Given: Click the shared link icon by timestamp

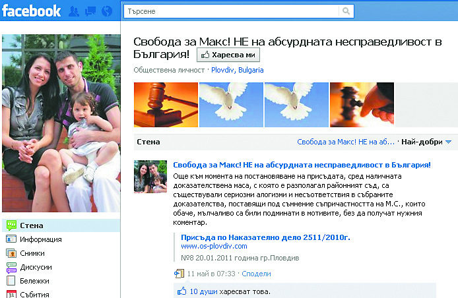Looking at the screenshot, I should tap(179, 274).
